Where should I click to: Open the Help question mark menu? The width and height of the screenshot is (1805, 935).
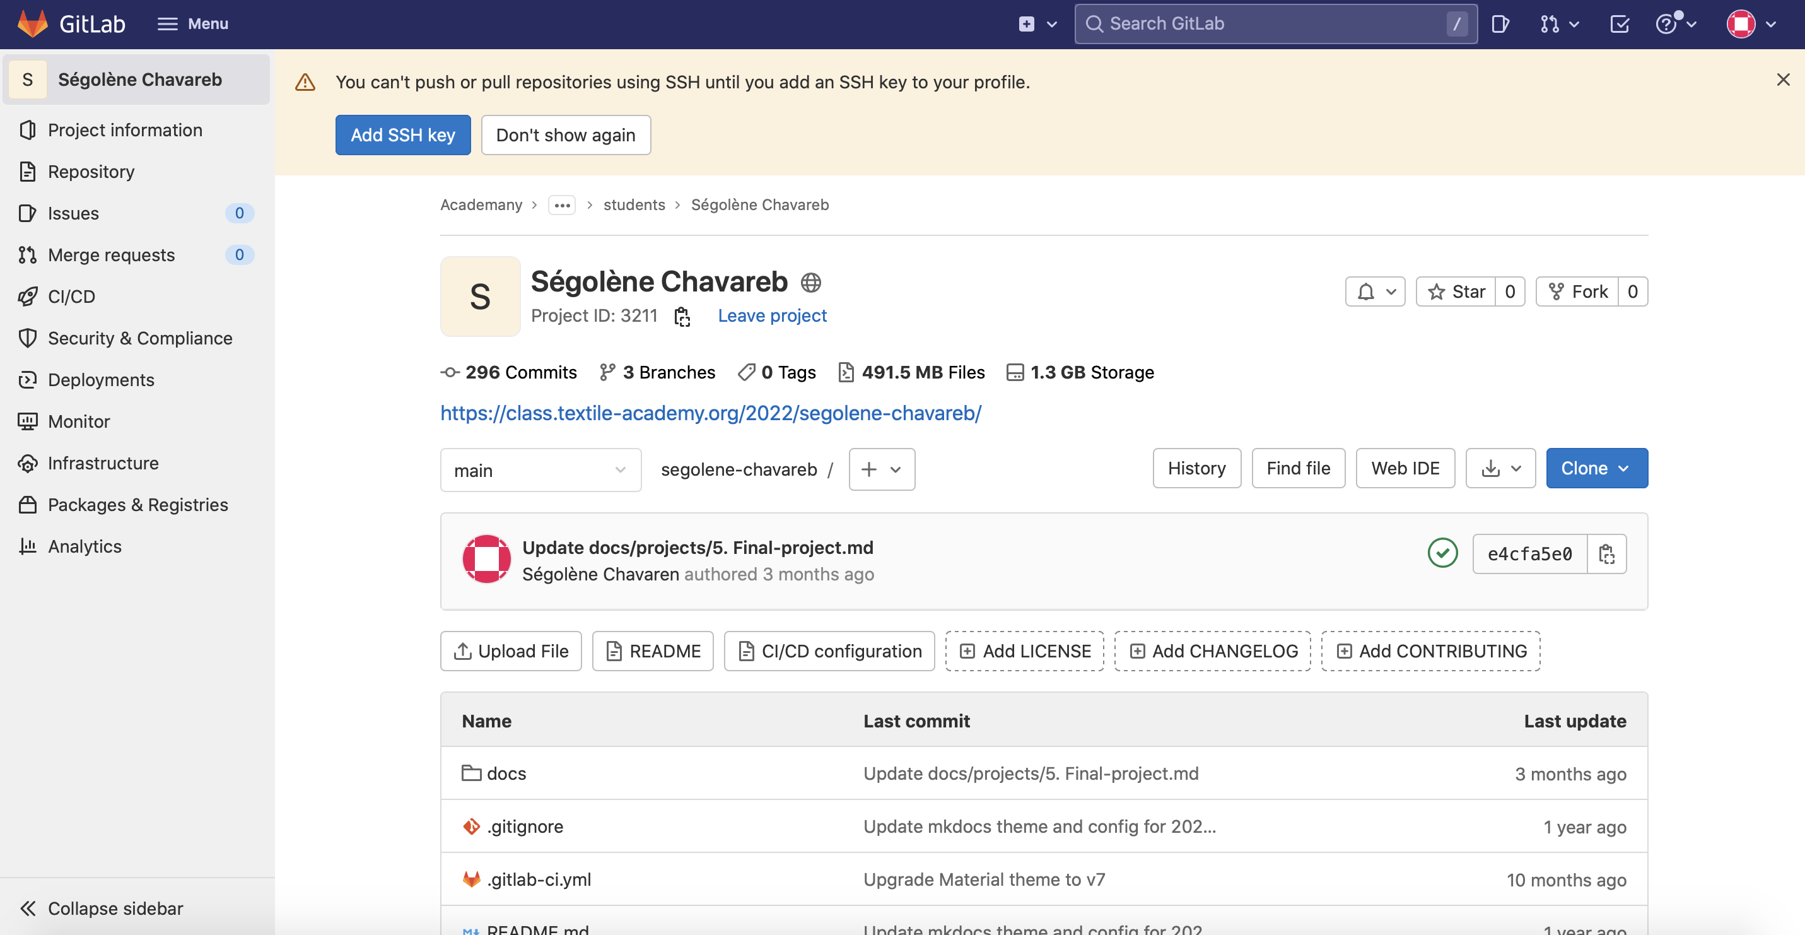pos(1675,24)
